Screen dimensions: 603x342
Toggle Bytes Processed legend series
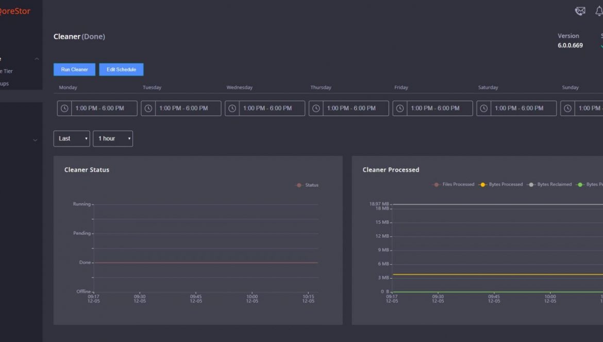click(501, 185)
